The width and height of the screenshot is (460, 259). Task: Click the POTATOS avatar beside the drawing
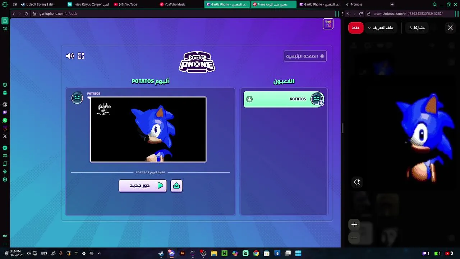[x=77, y=98]
